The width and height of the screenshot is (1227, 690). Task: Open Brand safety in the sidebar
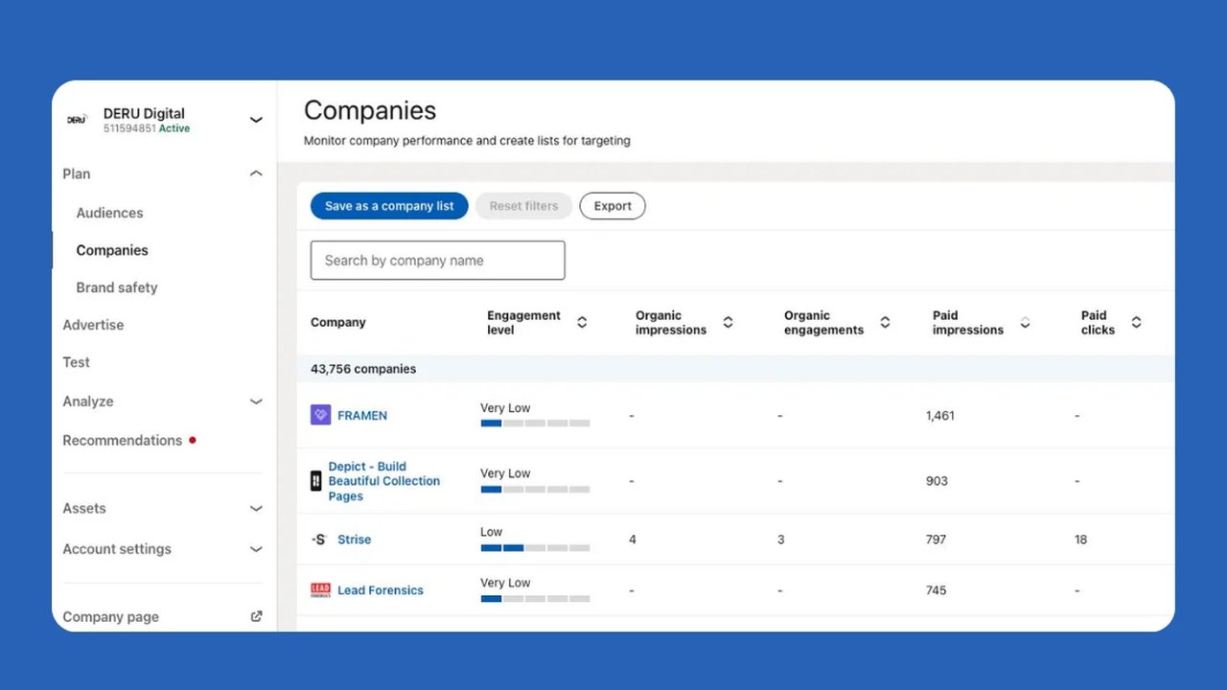(x=117, y=287)
